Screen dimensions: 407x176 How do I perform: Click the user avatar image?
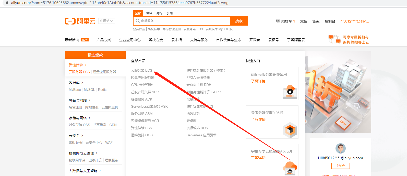point(340,148)
